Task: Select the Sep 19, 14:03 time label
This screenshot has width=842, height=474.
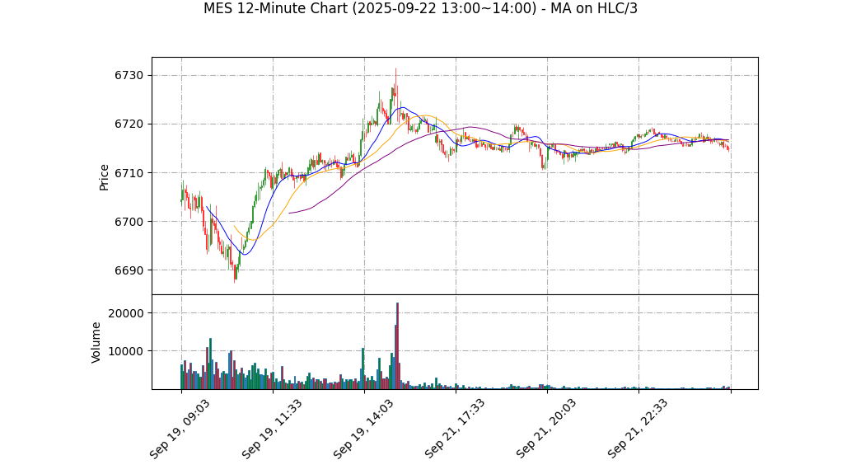Action: tap(363, 429)
